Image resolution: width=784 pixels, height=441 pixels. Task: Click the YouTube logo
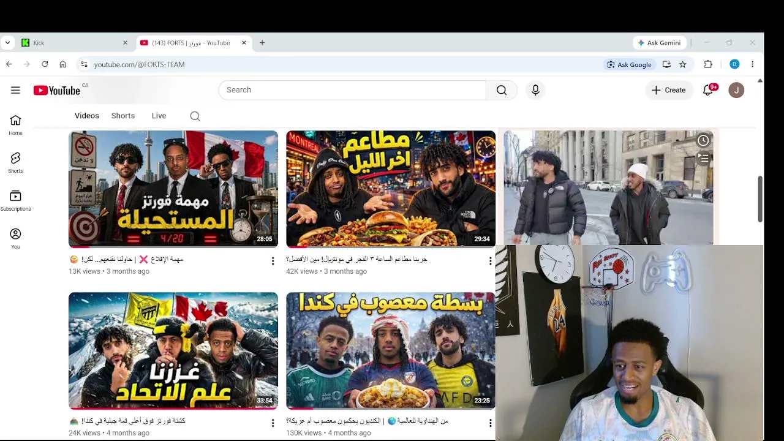click(x=57, y=91)
